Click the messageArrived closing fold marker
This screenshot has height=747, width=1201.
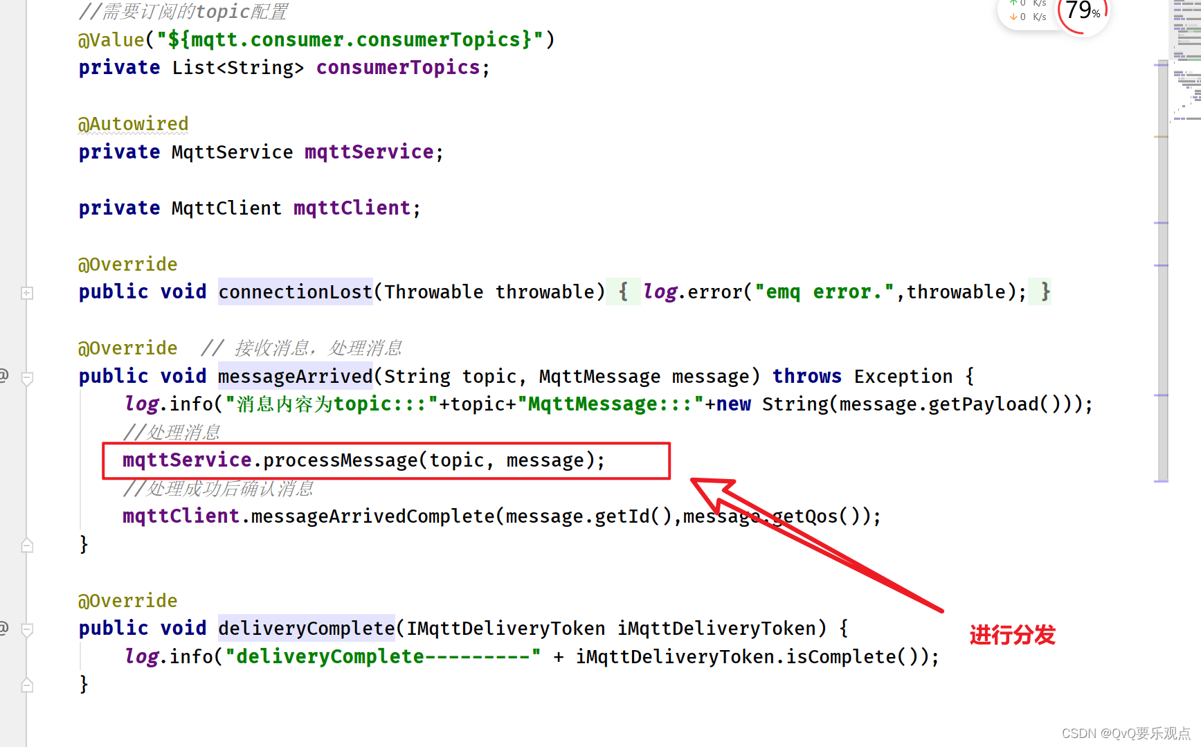tap(27, 546)
